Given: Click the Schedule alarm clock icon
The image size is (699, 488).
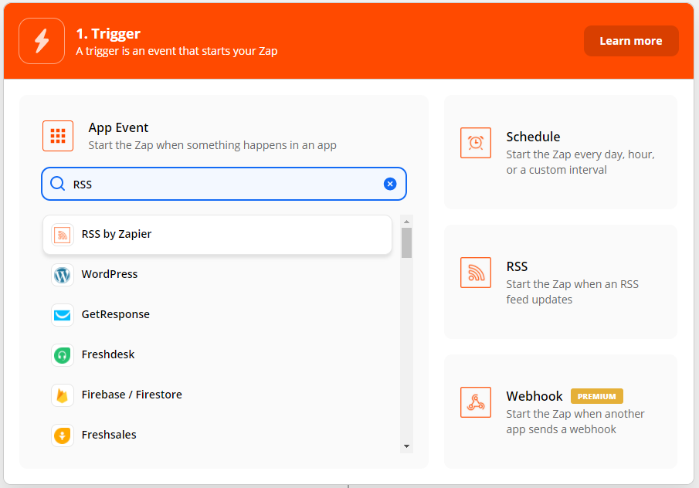Looking at the screenshot, I should point(476,143).
